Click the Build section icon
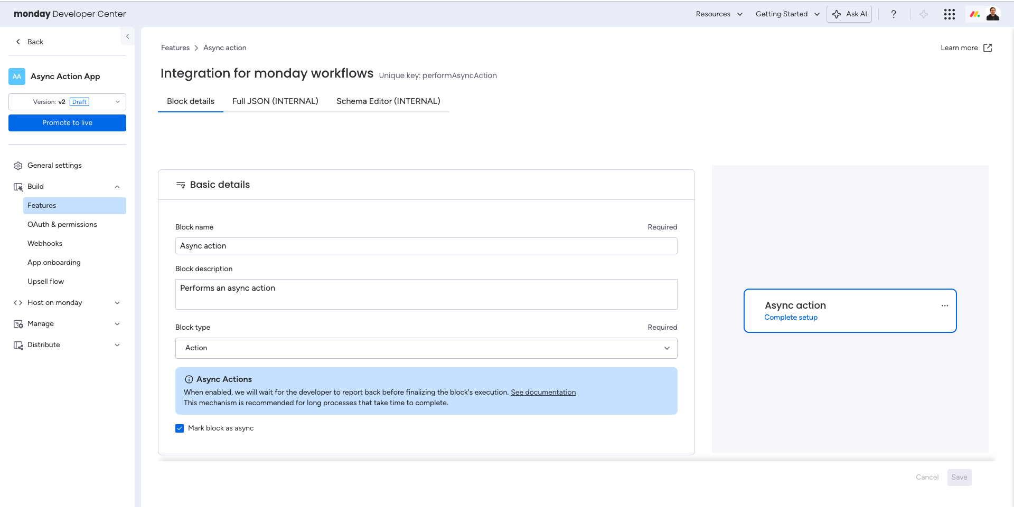The height and width of the screenshot is (507, 1014). [18, 187]
